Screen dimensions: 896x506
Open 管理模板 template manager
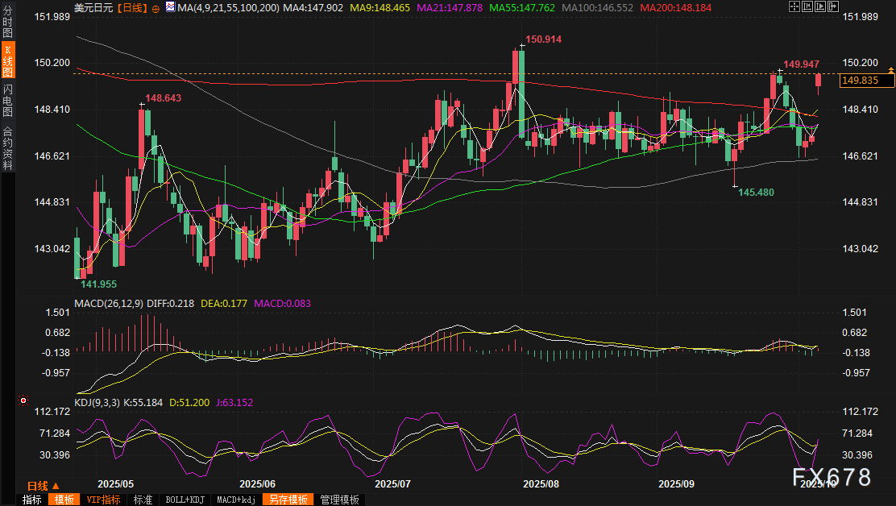[339, 500]
